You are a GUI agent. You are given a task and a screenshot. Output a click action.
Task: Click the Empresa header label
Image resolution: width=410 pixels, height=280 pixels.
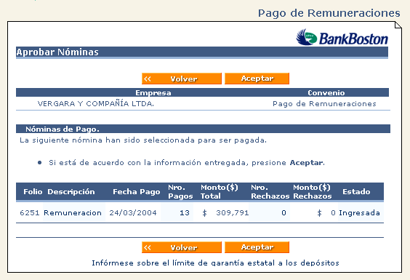[x=153, y=93]
